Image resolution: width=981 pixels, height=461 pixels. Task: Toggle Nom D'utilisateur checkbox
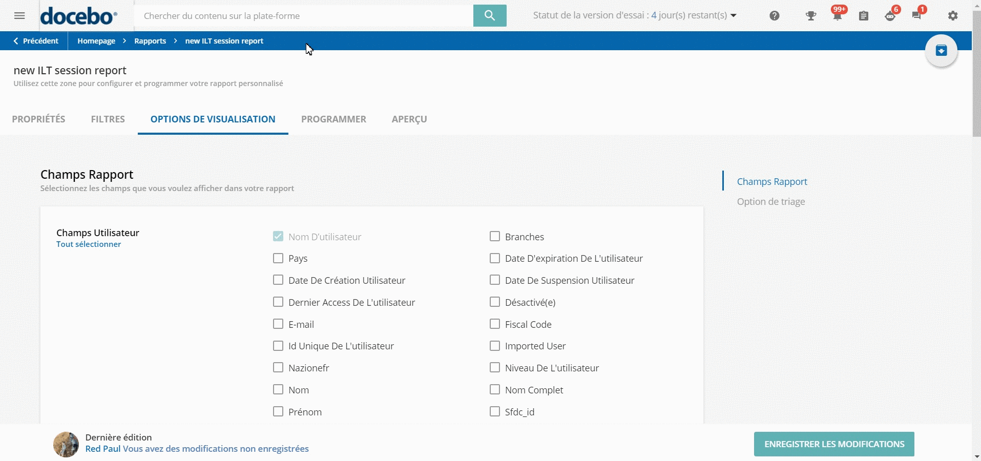(278, 237)
